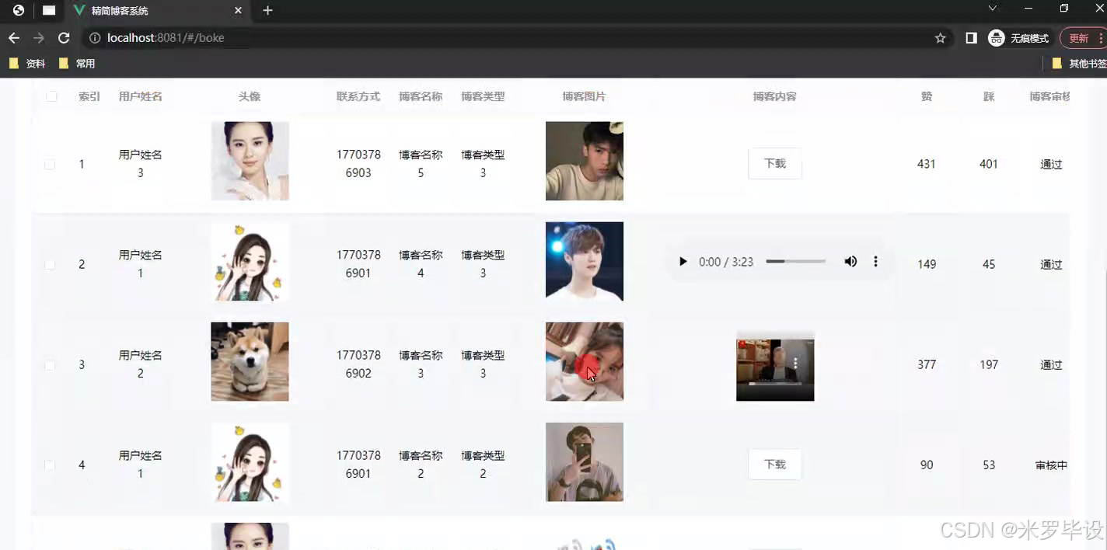Image resolution: width=1107 pixels, height=550 pixels.
Task: Open the audio player three-dot menu
Action: 875,262
